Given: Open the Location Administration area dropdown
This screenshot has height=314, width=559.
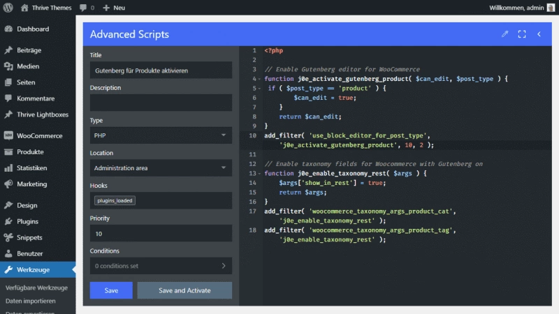Looking at the screenshot, I should pyautogui.click(x=161, y=167).
